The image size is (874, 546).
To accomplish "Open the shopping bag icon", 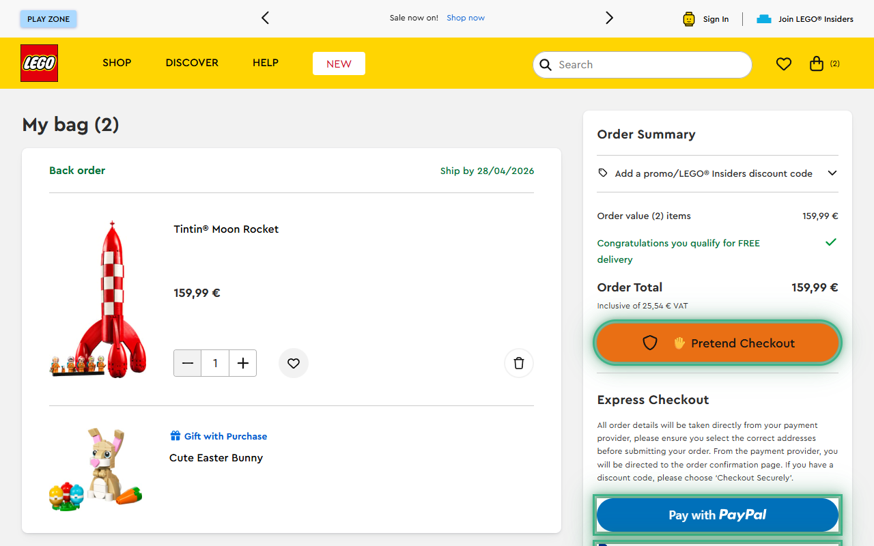I will pyautogui.click(x=817, y=64).
